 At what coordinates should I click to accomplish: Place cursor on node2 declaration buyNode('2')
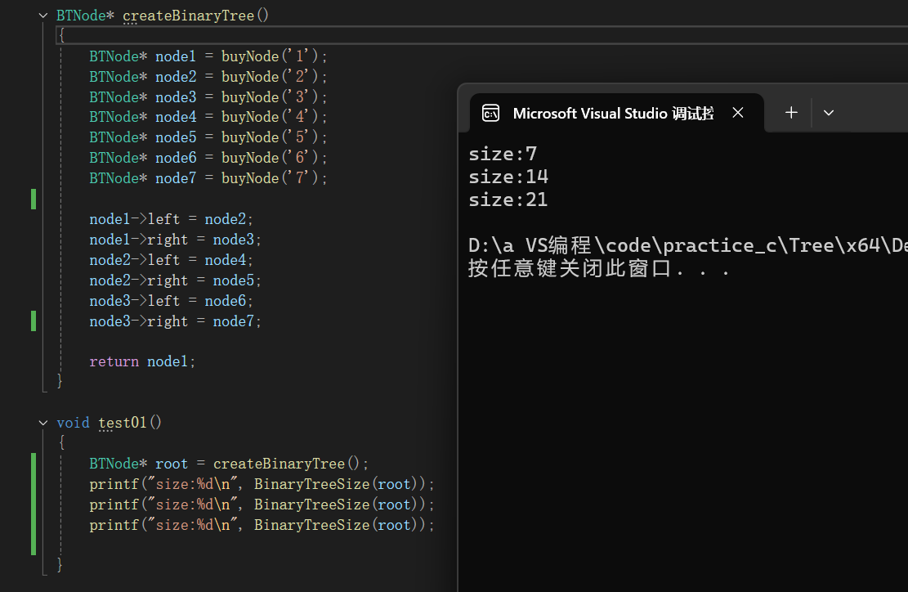(208, 77)
